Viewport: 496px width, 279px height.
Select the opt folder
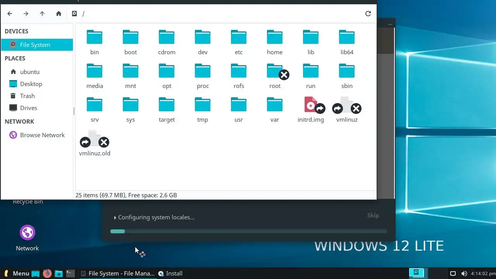(x=167, y=76)
